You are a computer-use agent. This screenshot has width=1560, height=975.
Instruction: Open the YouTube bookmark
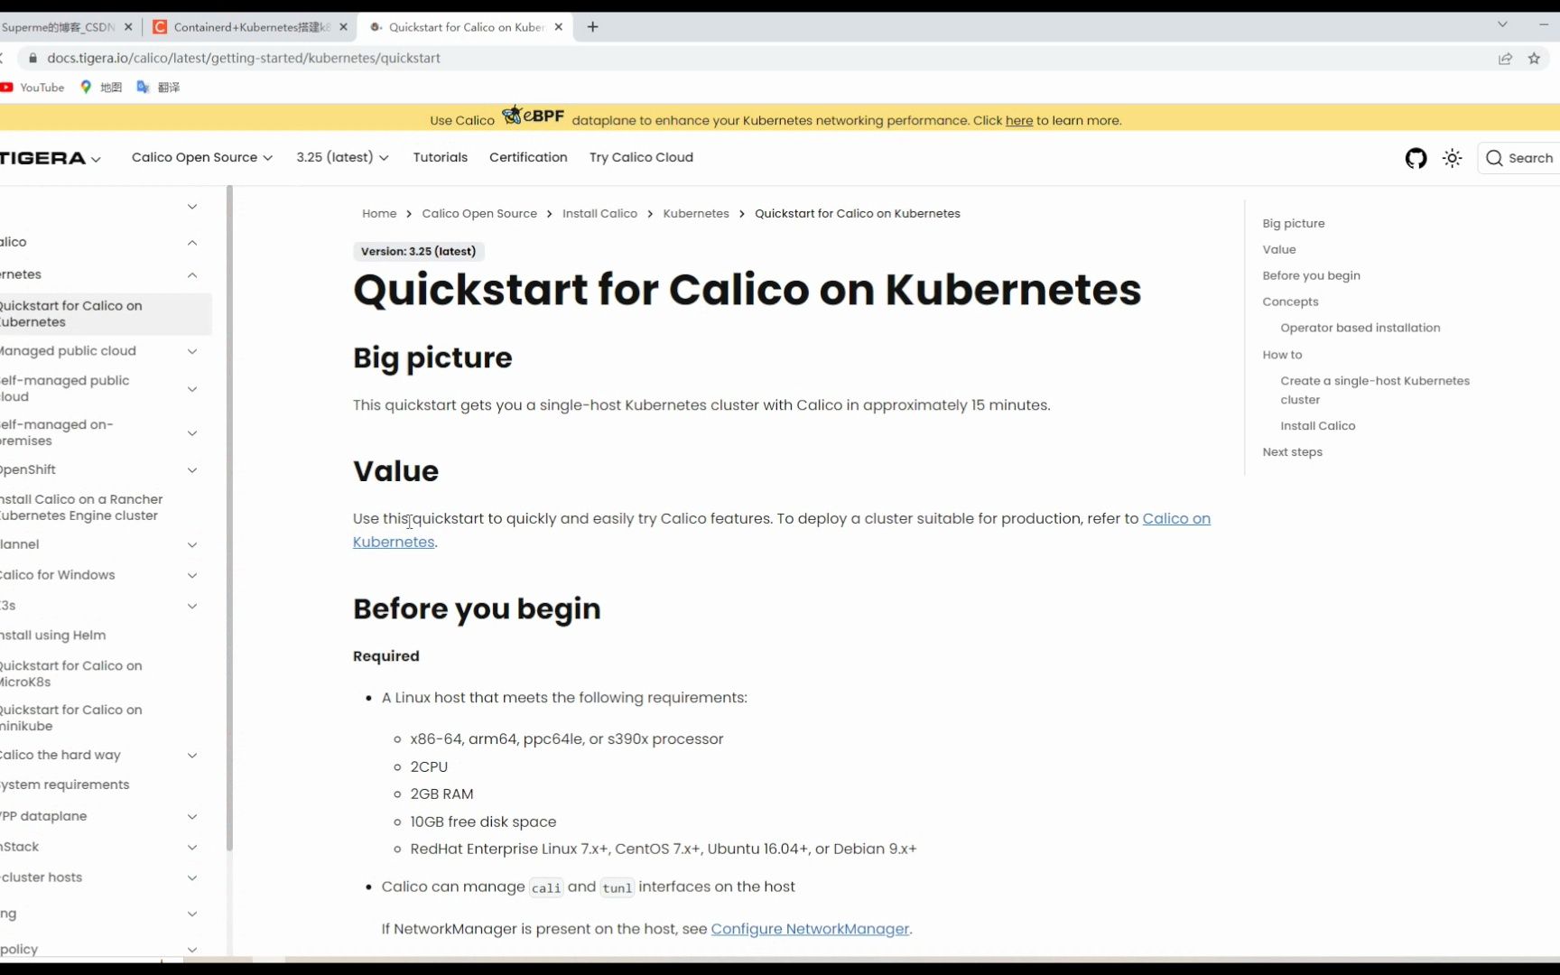[x=32, y=88]
